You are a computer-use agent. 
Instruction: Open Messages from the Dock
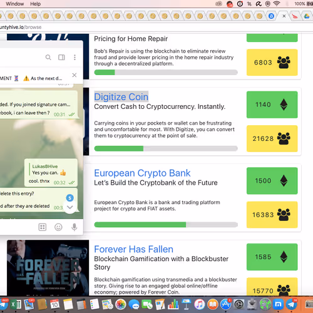[x=134, y=305]
